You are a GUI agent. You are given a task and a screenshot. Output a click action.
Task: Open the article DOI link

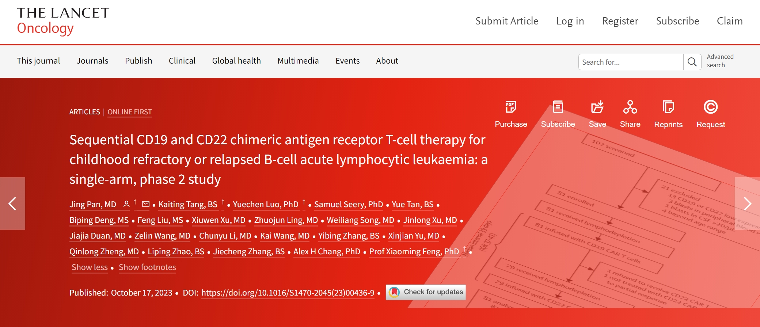(288, 293)
